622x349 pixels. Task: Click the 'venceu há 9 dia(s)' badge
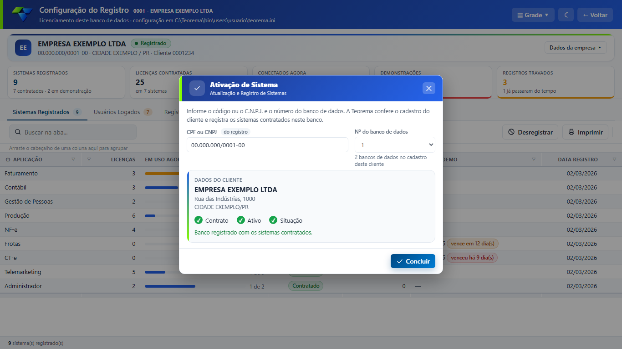pos(472,258)
